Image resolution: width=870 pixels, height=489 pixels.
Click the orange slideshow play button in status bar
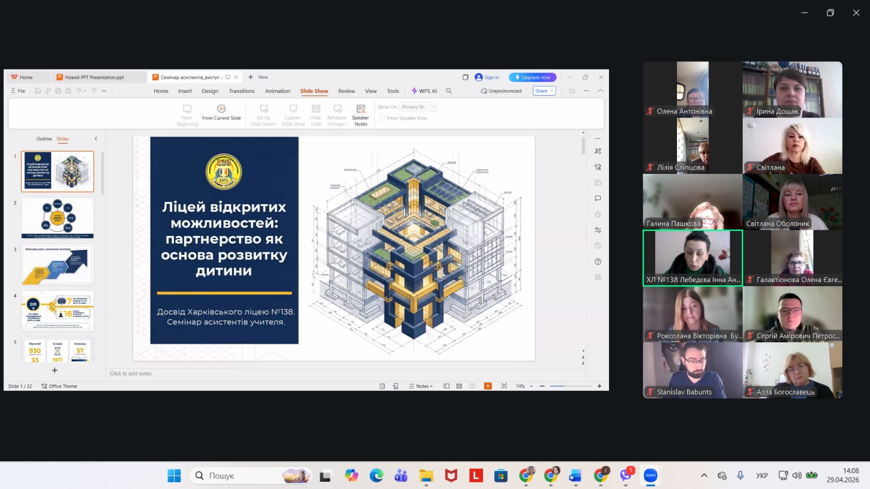click(488, 386)
